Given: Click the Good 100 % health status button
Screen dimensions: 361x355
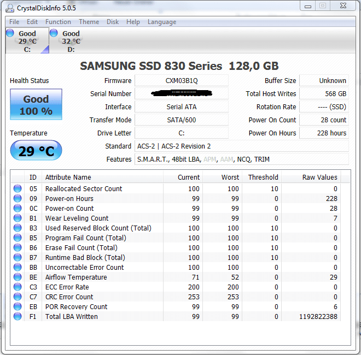Looking at the screenshot, I should [36, 104].
